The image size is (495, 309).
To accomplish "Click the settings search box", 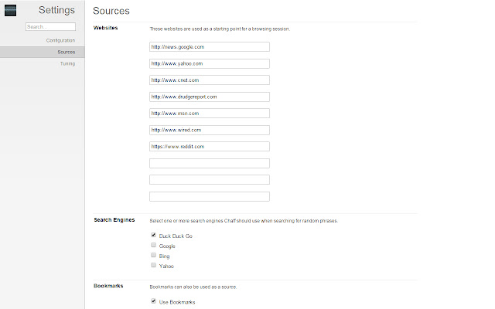I will (x=50, y=26).
